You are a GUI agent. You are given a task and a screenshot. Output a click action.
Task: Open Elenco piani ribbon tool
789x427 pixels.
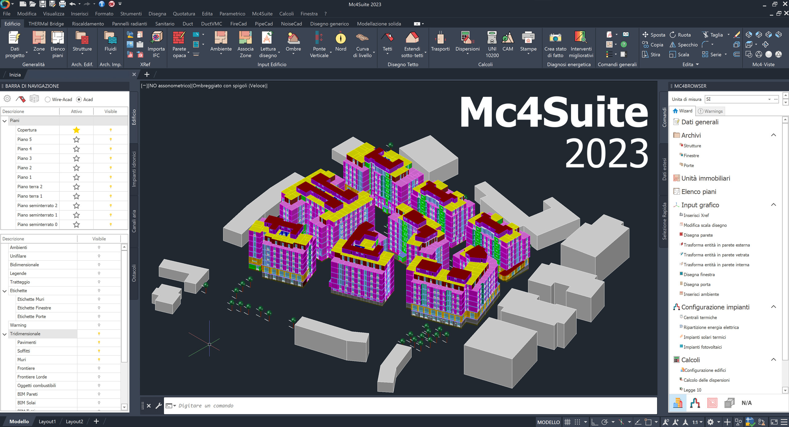point(58,44)
